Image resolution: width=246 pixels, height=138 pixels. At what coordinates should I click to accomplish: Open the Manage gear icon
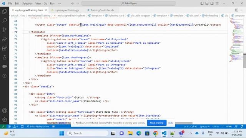5,120
